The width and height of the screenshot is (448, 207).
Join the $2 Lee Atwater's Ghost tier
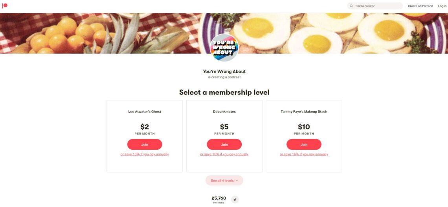(x=145, y=145)
